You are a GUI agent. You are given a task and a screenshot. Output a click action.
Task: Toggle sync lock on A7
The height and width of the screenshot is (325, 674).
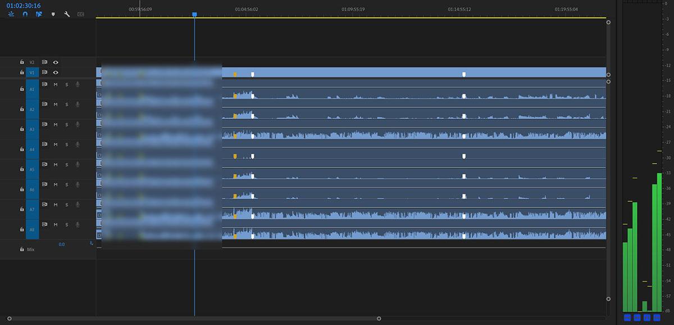coord(44,204)
